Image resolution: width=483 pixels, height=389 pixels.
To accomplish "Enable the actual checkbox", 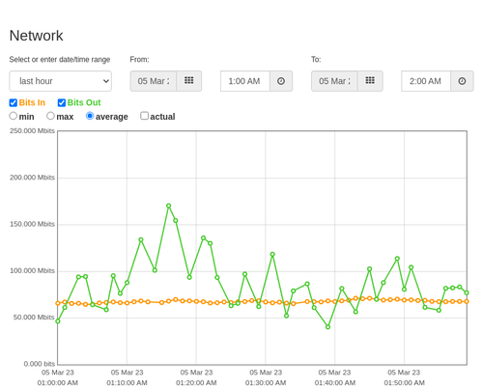I will click(x=144, y=116).
